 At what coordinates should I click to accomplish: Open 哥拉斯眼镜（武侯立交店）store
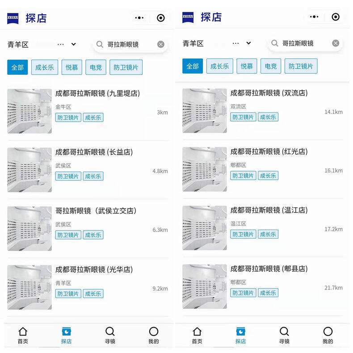point(96,211)
